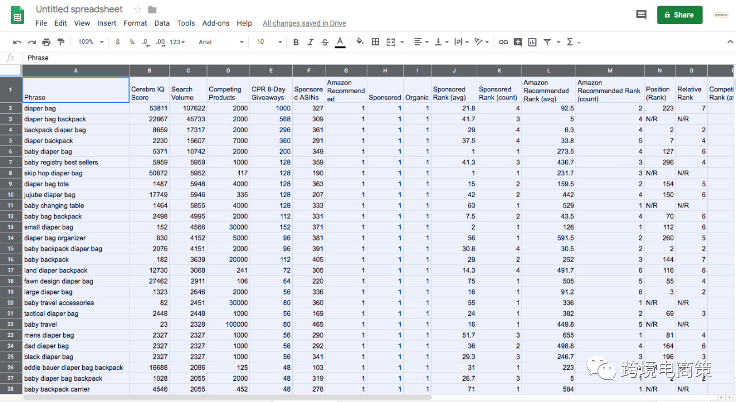Open the Format menu
The width and height of the screenshot is (736, 402).
click(135, 23)
